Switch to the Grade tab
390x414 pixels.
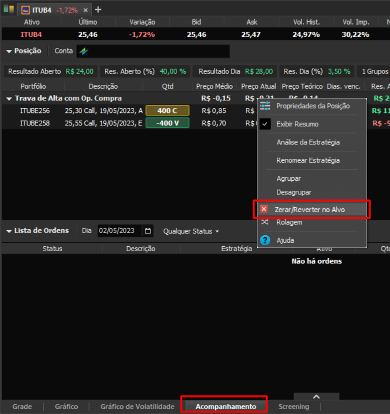(22, 407)
